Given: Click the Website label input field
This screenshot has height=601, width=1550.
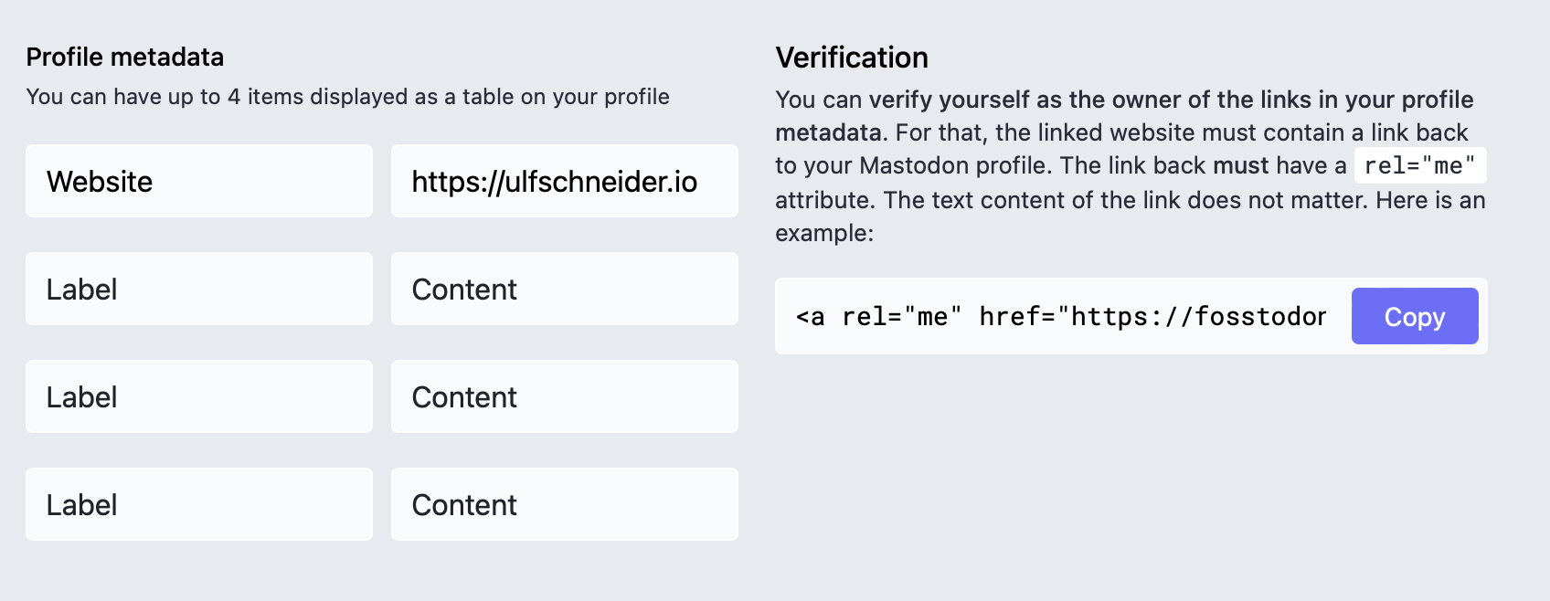Looking at the screenshot, I should click(x=198, y=181).
